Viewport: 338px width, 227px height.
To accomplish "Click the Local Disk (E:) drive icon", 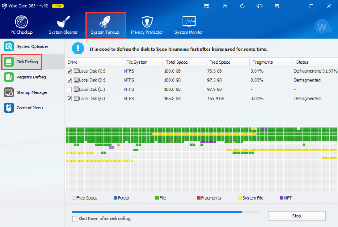I will click(76, 89).
